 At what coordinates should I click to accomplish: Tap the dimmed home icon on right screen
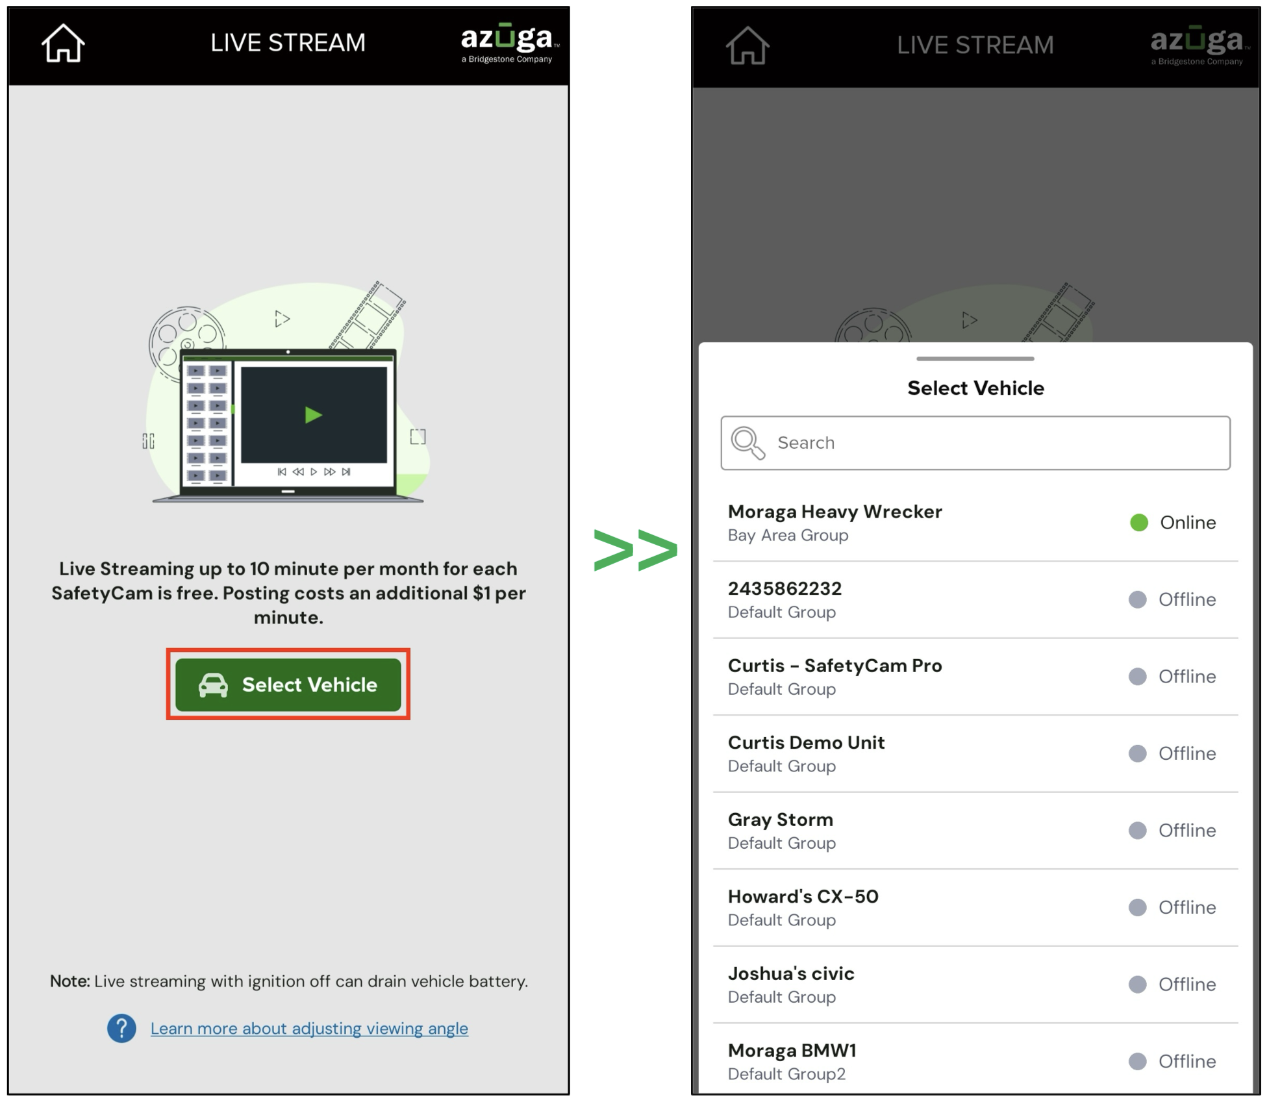point(748,45)
